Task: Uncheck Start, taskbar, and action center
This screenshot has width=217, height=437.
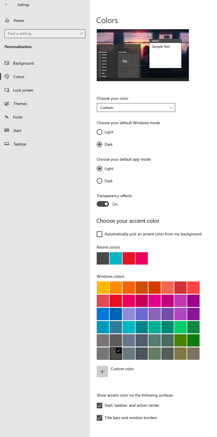Action: [x=100, y=406]
